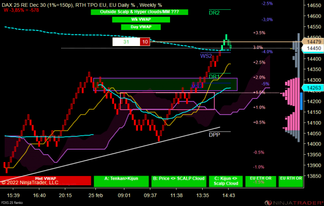
Task: Click the cyan 14263 price marker
Action: tap(313, 88)
